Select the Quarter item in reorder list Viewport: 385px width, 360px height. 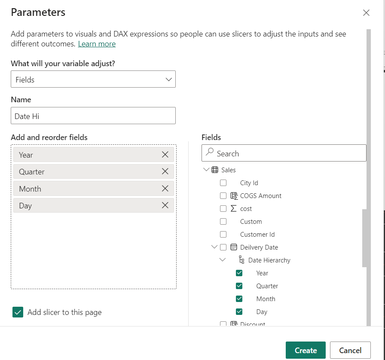94,171
